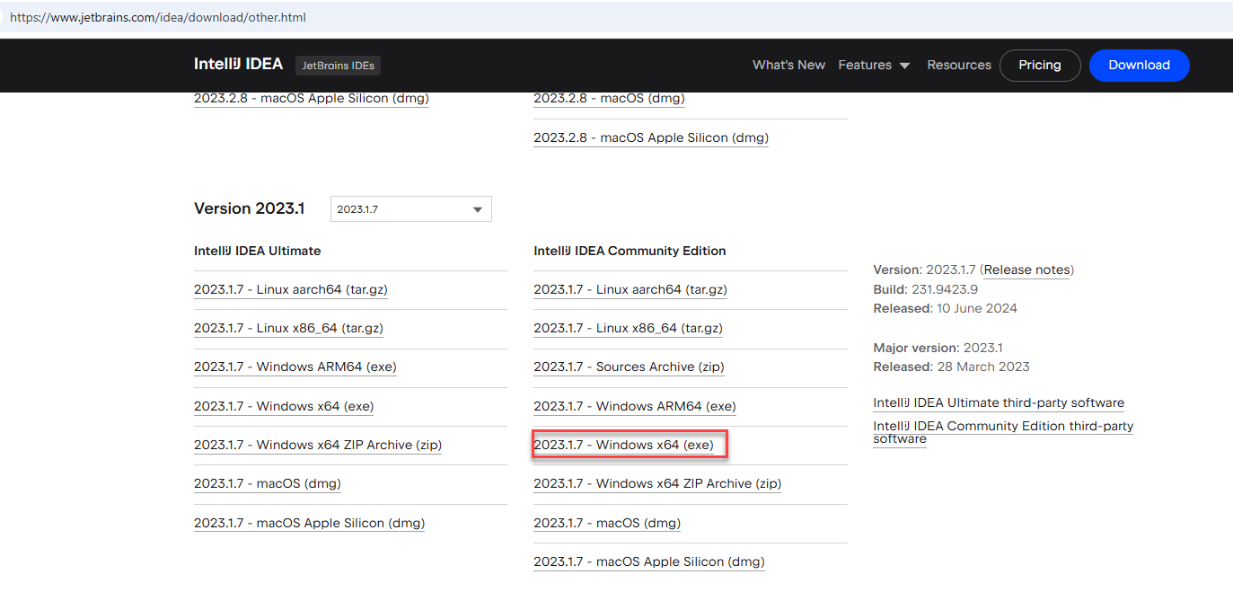This screenshot has height=592, width=1233.
Task: Download Community 2023.1.7 Sources Archive zip
Action: [629, 367]
